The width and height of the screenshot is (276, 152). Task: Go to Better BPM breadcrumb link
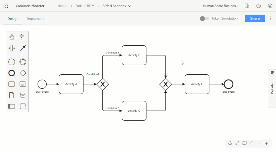(85, 6)
